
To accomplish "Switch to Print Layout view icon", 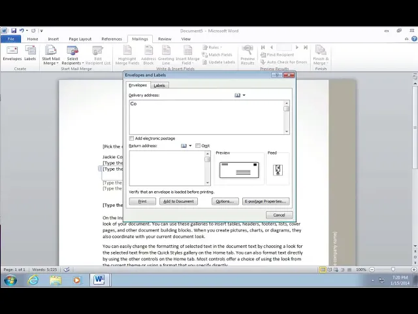I will click(323, 270).
